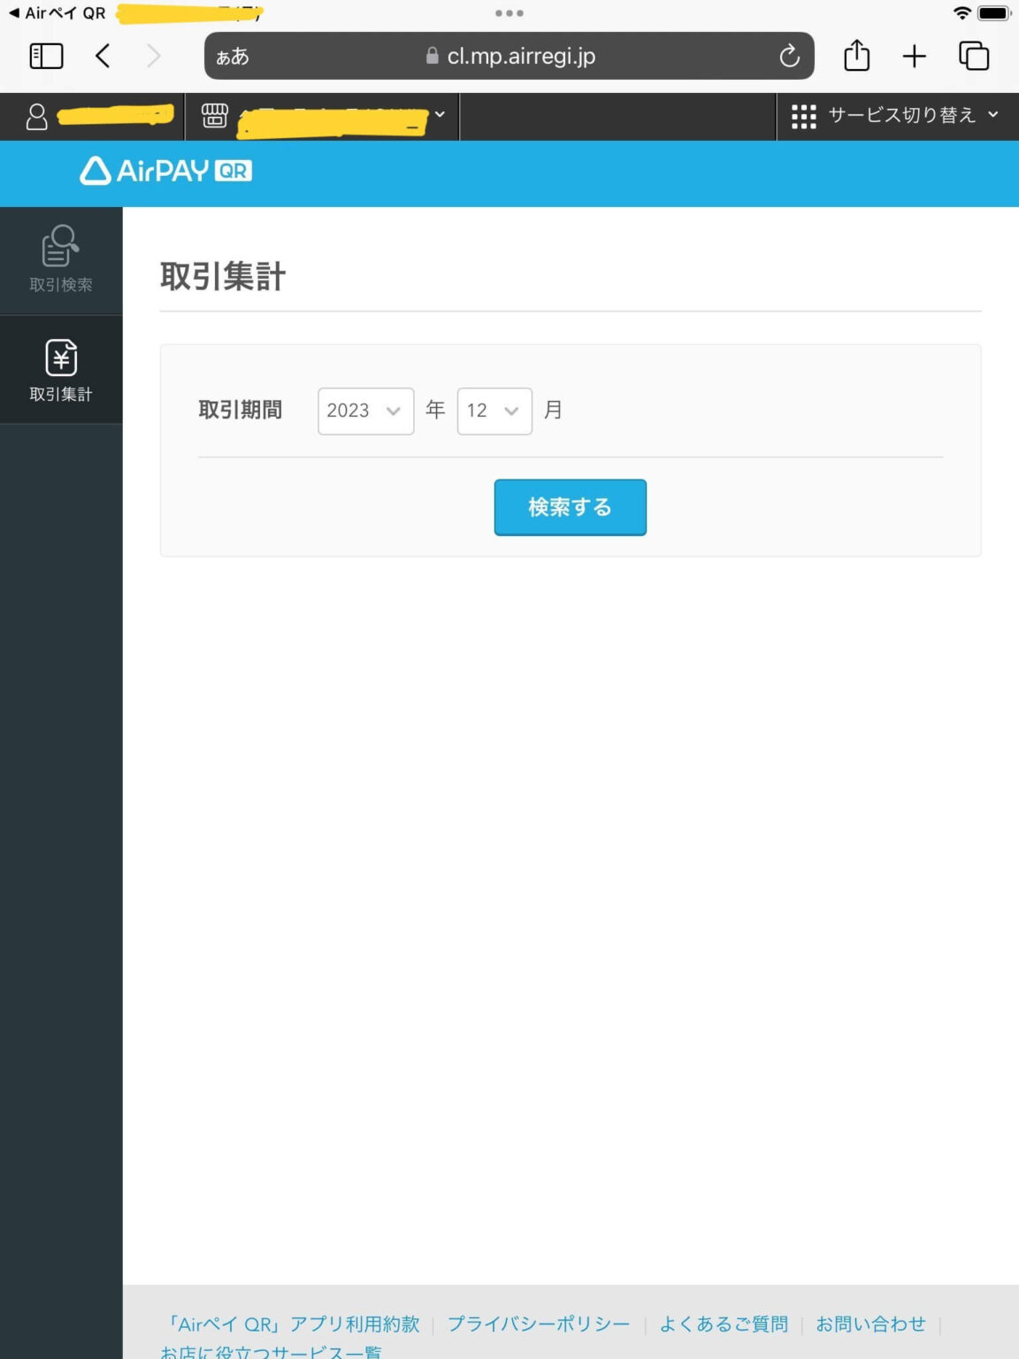Expand the サービス切り替え chevron
The image size is (1019, 1359).
click(992, 115)
